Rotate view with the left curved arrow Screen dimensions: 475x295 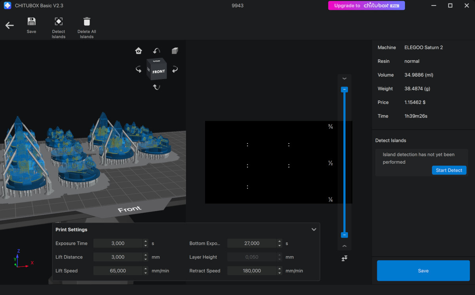(x=139, y=70)
